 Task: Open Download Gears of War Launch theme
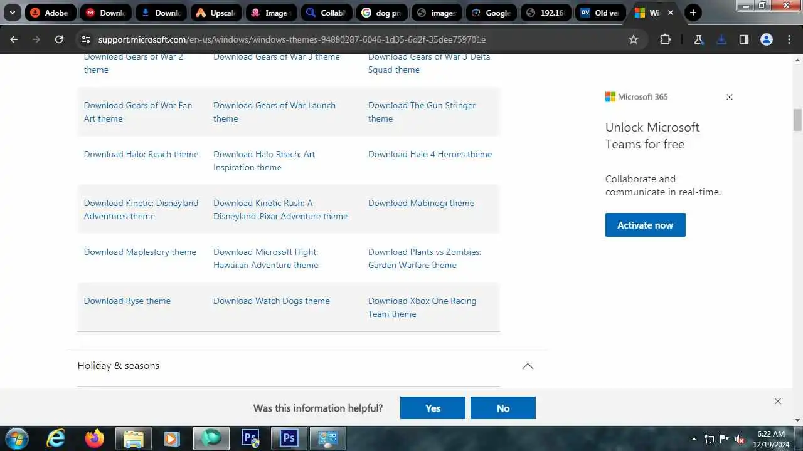click(x=274, y=112)
